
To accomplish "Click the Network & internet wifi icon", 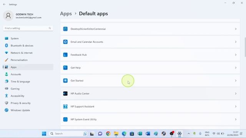I will point(7,53).
